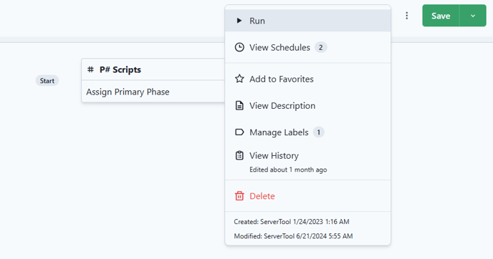Select Run from the menu
The image size is (493, 259).
308,21
